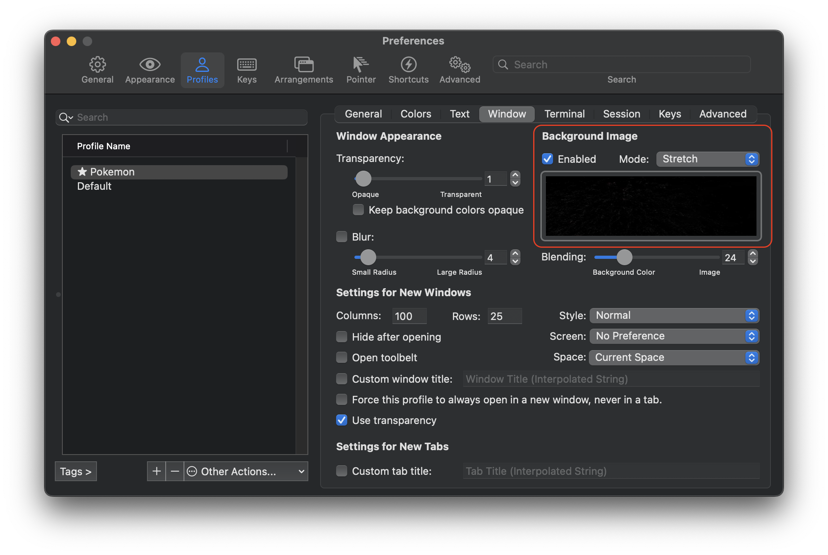Viewport: 828px width, 555px height.
Task: Add a new profile with plus button
Action: point(157,471)
